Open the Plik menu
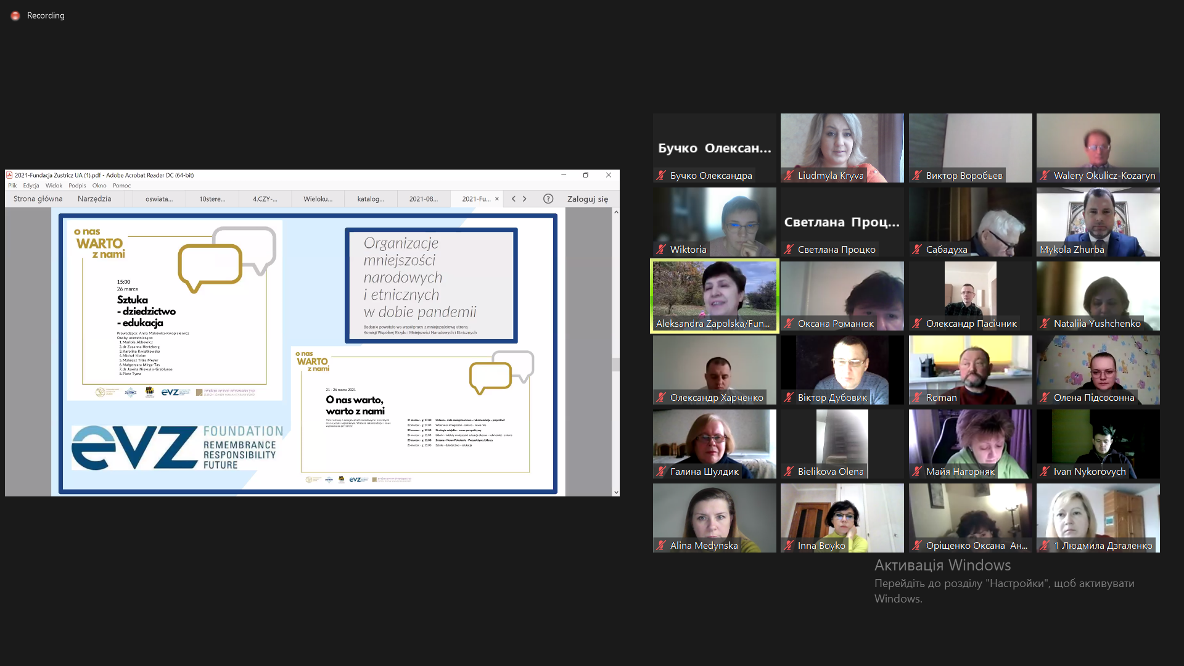The height and width of the screenshot is (666, 1184). coord(12,186)
